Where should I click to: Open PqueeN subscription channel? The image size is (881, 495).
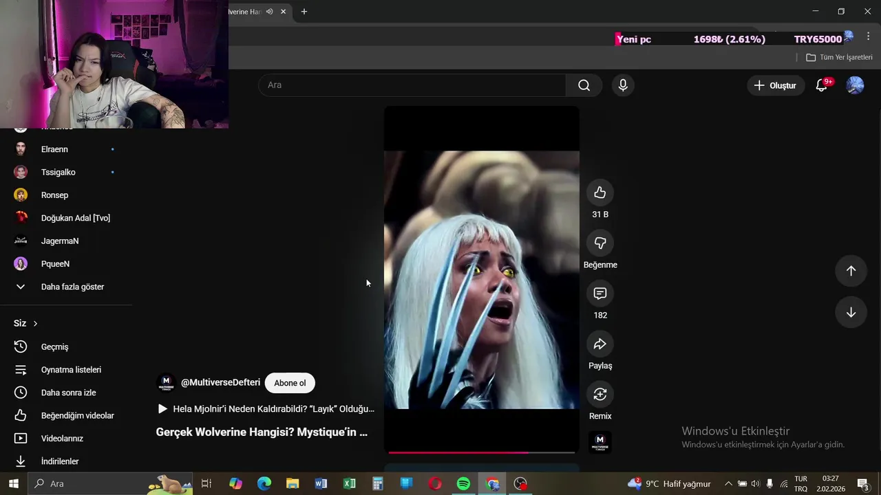(65, 264)
